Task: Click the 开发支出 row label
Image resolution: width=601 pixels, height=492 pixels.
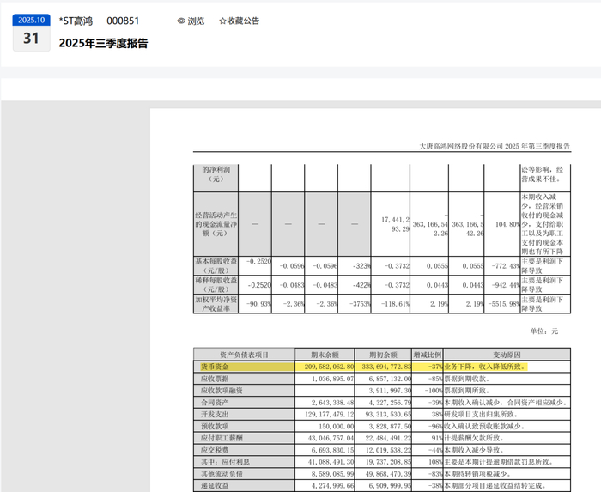Action: [215, 414]
